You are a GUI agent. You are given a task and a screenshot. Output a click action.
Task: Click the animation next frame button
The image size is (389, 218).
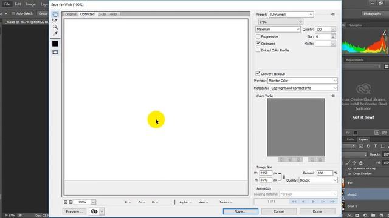point(323,202)
